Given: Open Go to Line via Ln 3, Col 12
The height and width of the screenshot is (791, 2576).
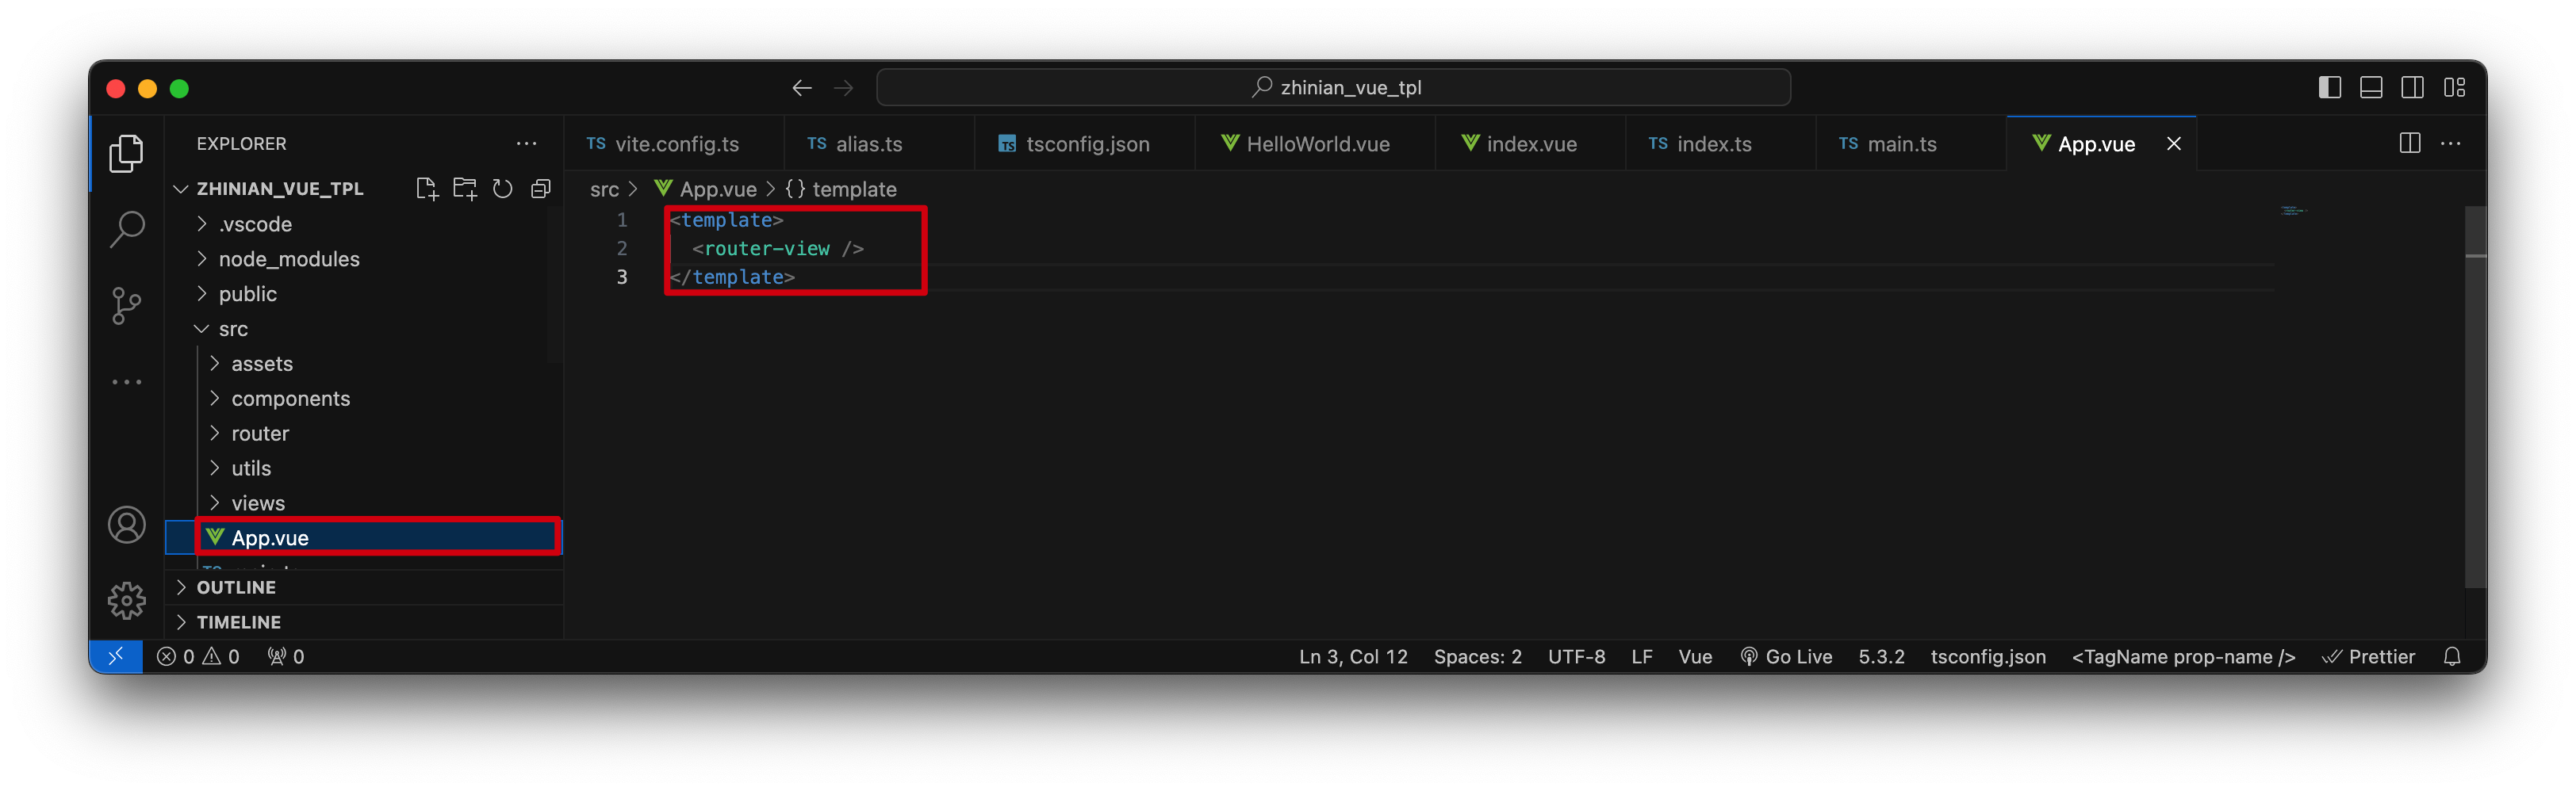Looking at the screenshot, I should pyautogui.click(x=1353, y=656).
